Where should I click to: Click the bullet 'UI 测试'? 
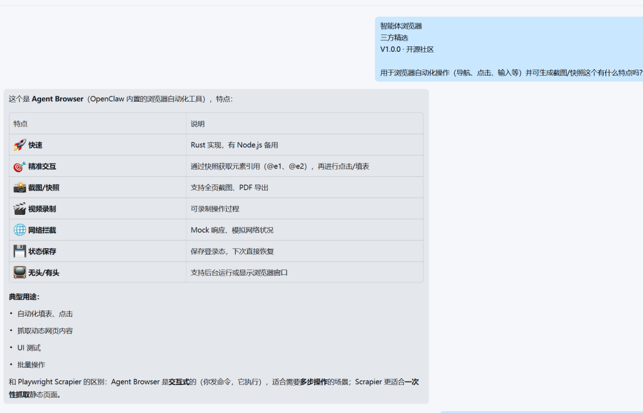tap(29, 348)
